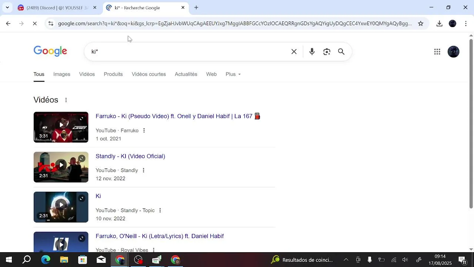
Task: Close the Discord browser tab
Action: coord(95,7)
